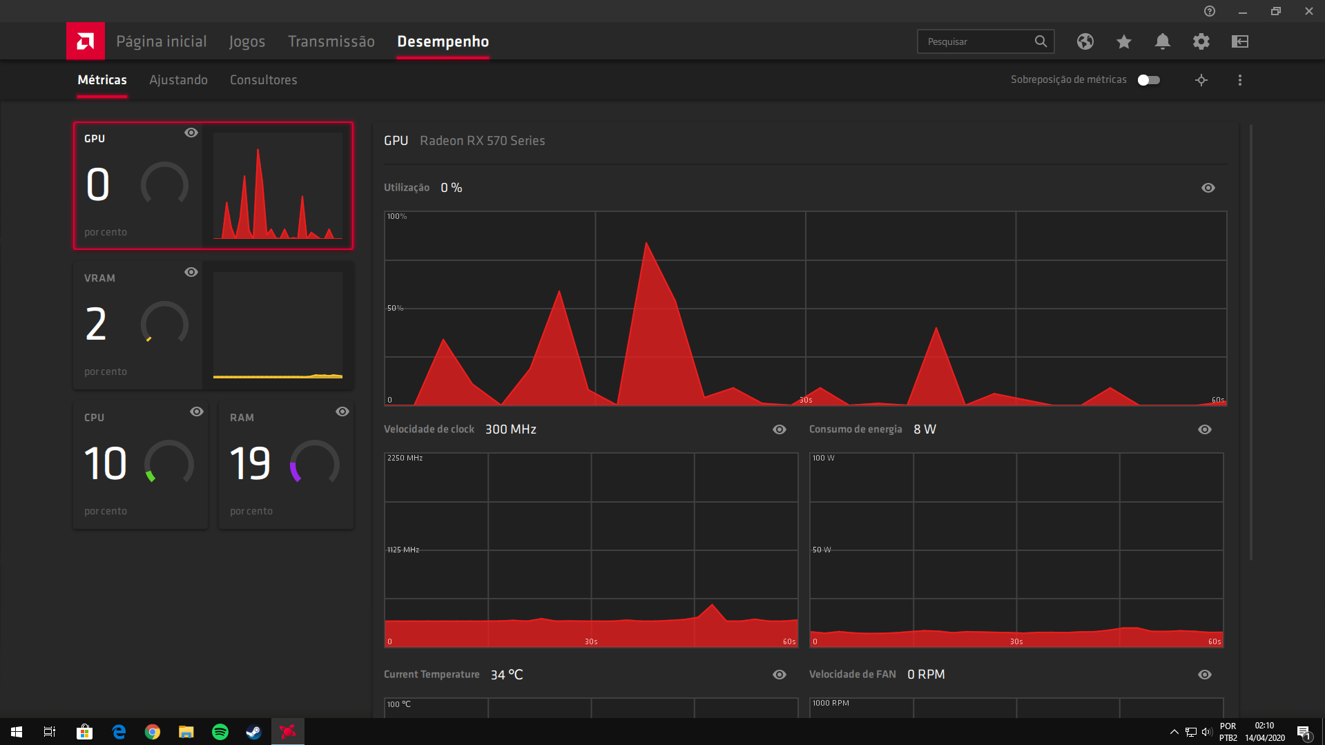The width and height of the screenshot is (1325, 745).
Task: Open favorites star icon
Action: click(1124, 41)
